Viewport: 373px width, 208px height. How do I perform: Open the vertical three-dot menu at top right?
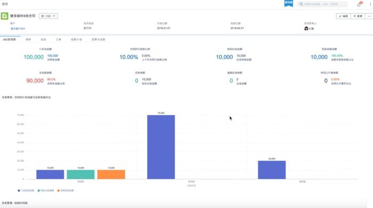370,4
